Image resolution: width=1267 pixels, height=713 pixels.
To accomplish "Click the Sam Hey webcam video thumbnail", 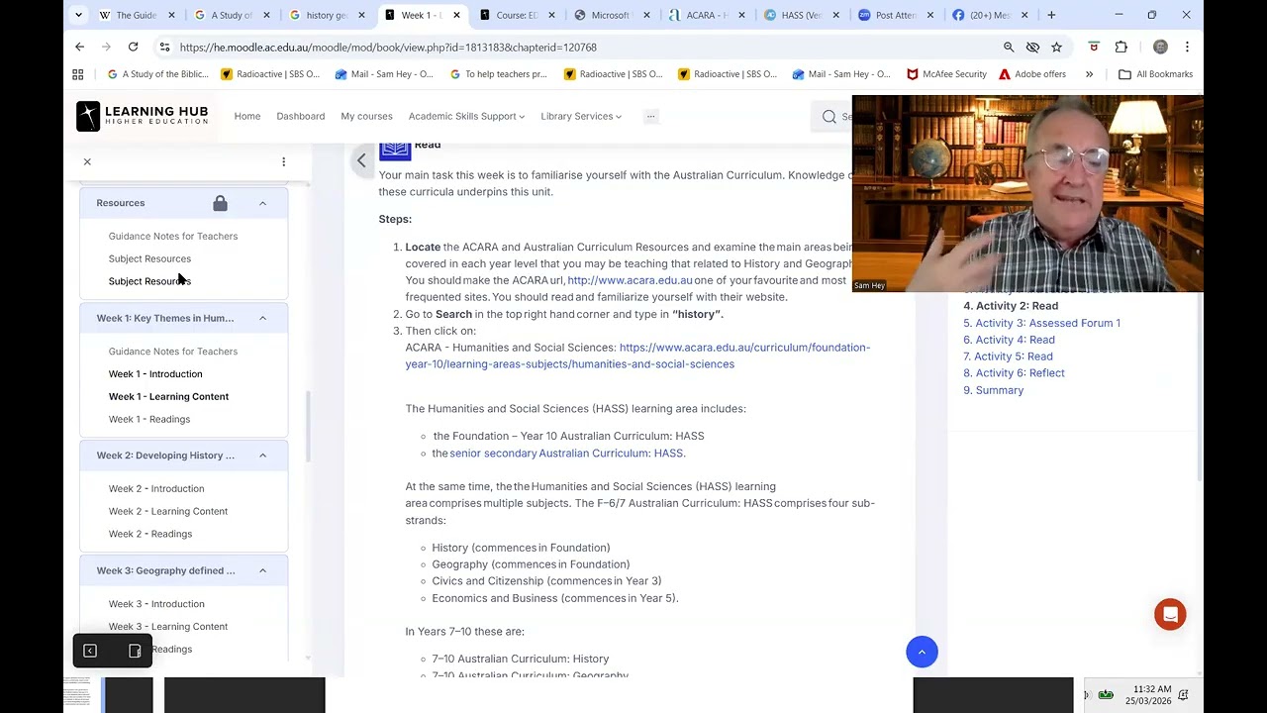I will click(1027, 194).
